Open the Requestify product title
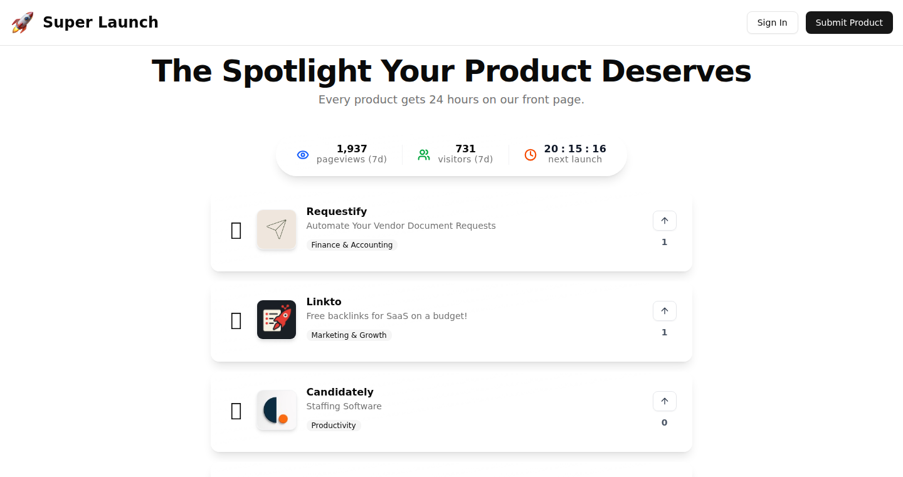This screenshot has width=903, height=477. coord(337,212)
